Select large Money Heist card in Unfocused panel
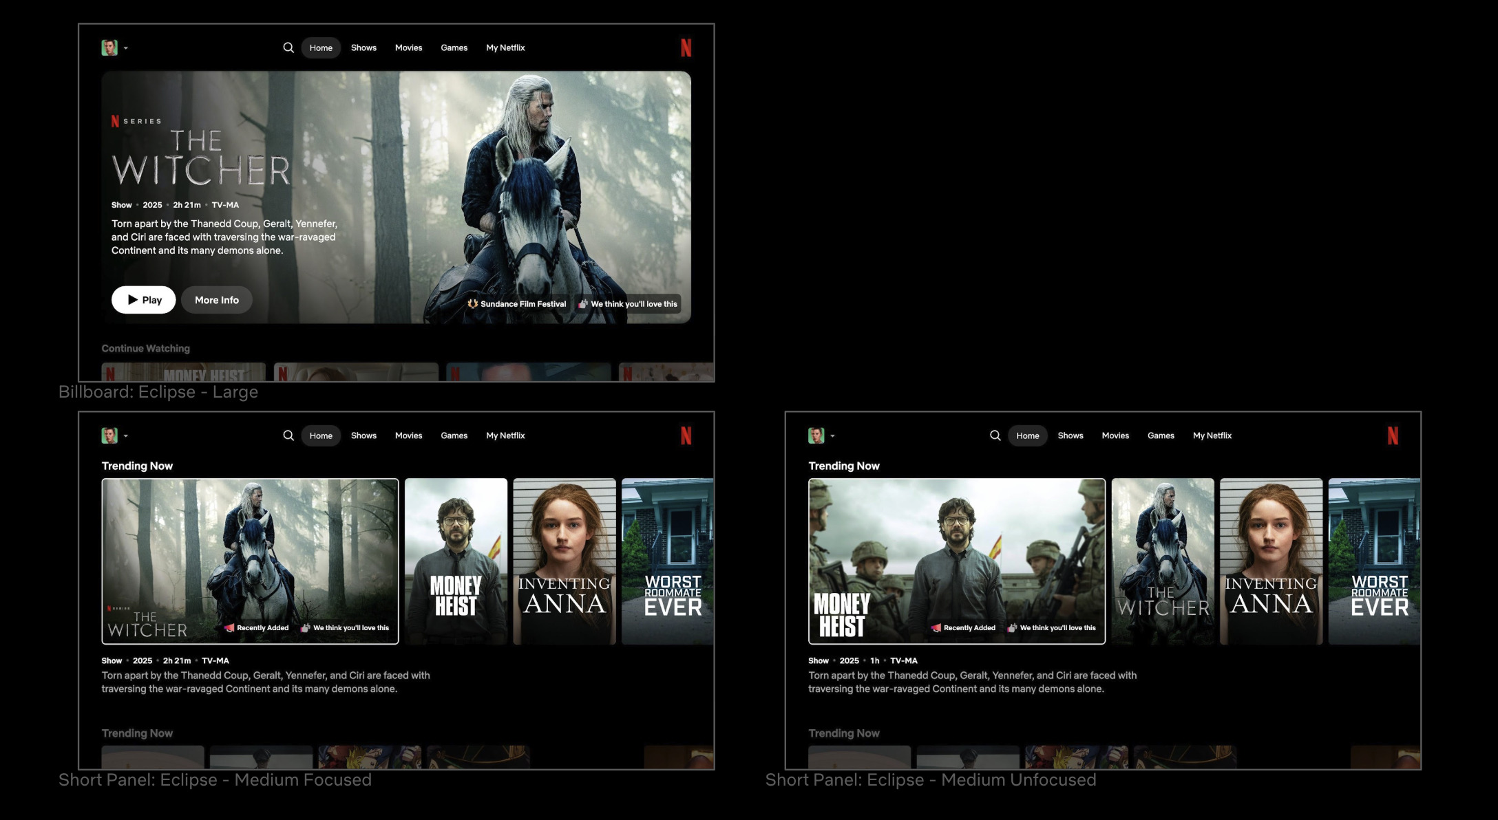The height and width of the screenshot is (820, 1498). pyautogui.click(x=957, y=561)
